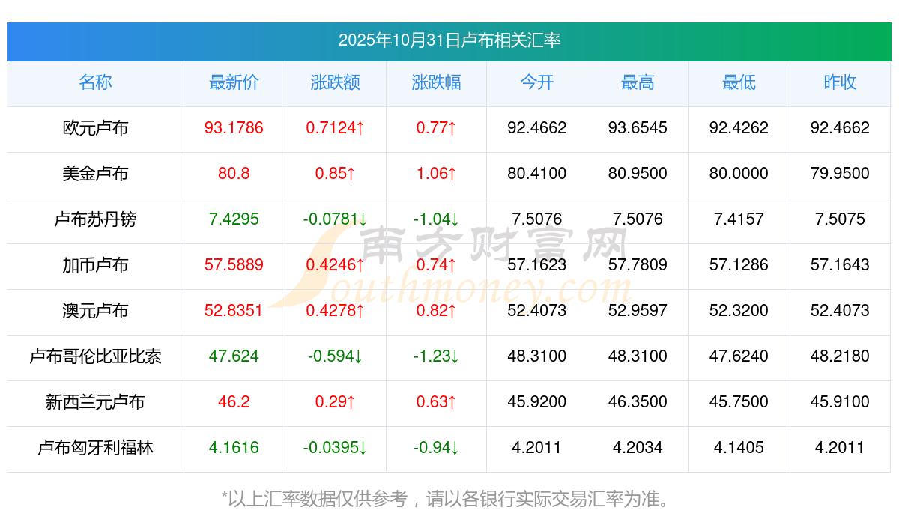
Task: Click 澳元卢布 change percent 0.82↑
Action: pyautogui.click(x=436, y=311)
